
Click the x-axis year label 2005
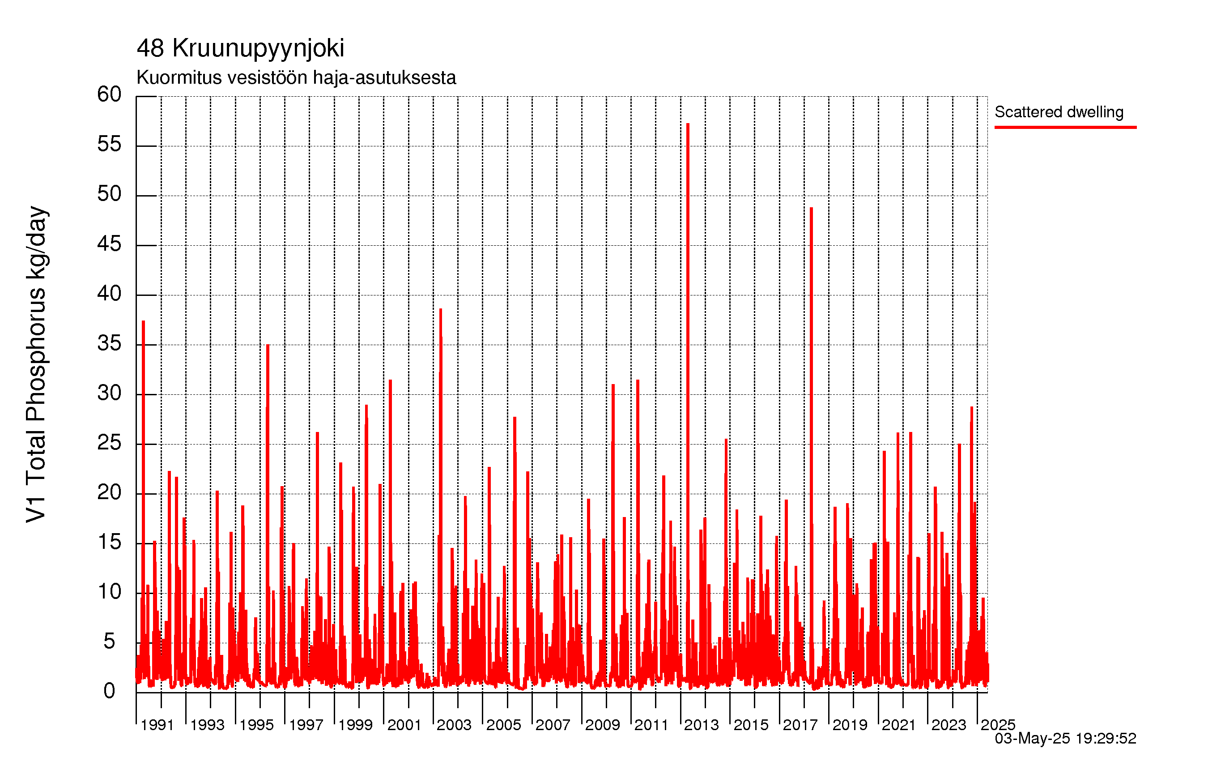pos(504,725)
